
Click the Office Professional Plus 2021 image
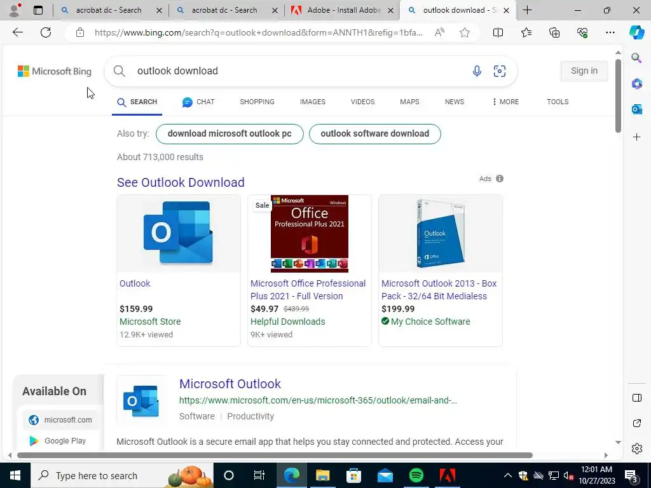tap(310, 234)
